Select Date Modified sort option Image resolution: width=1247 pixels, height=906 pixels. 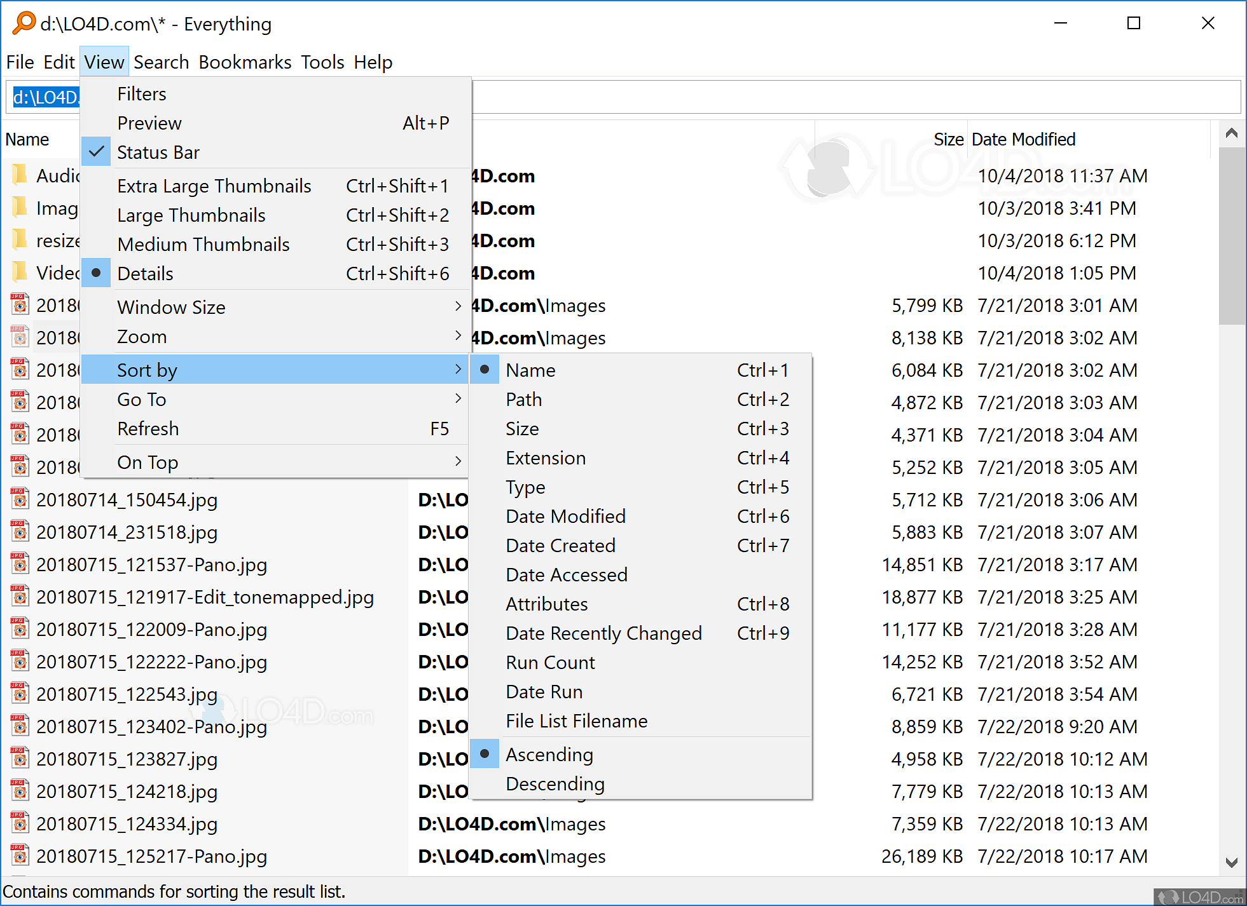click(x=565, y=517)
